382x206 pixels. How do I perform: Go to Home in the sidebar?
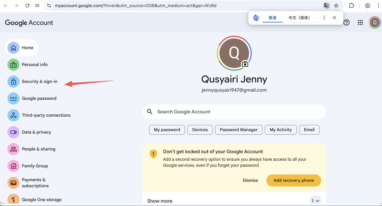point(22,48)
